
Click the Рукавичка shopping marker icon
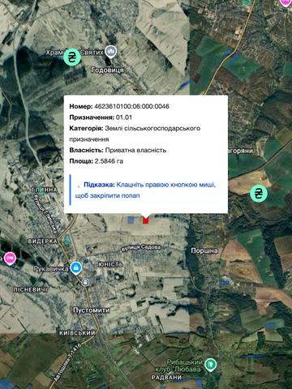click(76, 268)
